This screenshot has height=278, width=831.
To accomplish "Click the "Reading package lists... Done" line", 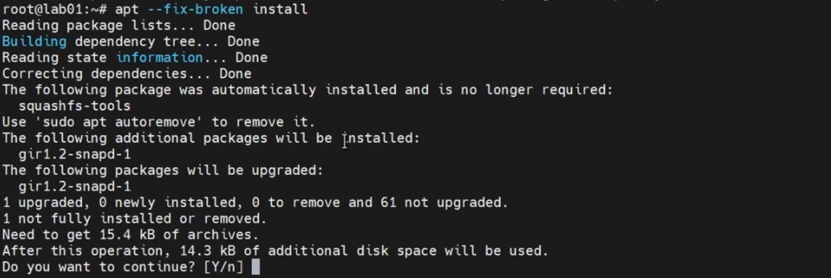I will click(x=118, y=25).
